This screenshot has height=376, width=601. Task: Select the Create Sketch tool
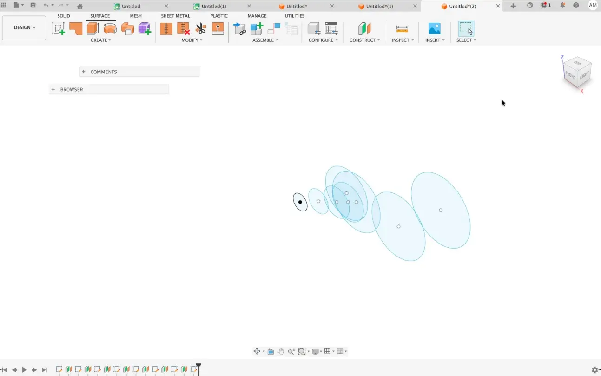pyautogui.click(x=59, y=29)
